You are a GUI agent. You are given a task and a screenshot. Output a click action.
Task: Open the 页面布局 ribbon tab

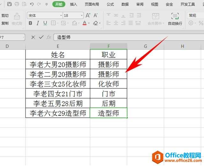point(92,4)
